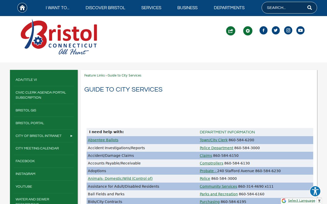Open ADA/Title VI sidebar link
The height and width of the screenshot is (204, 327).
[x=26, y=80]
